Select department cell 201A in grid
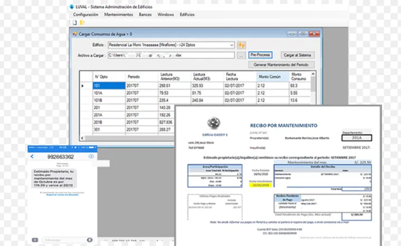 109,115
